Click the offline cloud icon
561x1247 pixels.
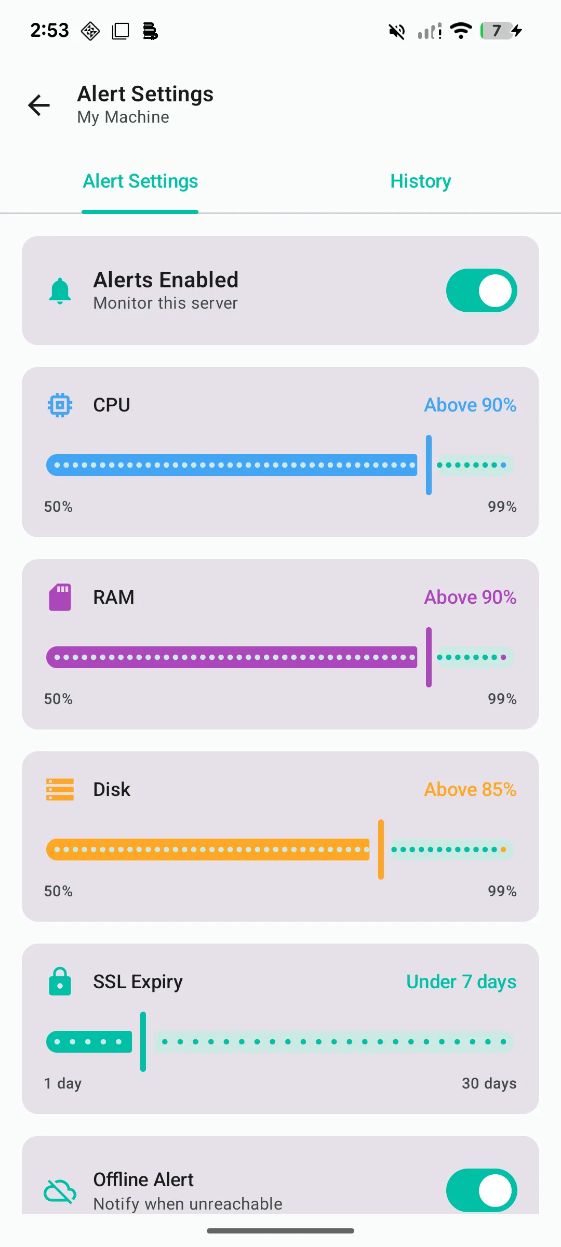click(x=59, y=1190)
